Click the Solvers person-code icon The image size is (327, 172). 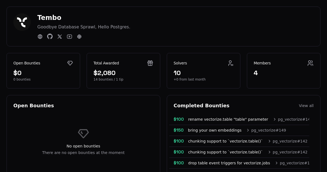coord(231,63)
